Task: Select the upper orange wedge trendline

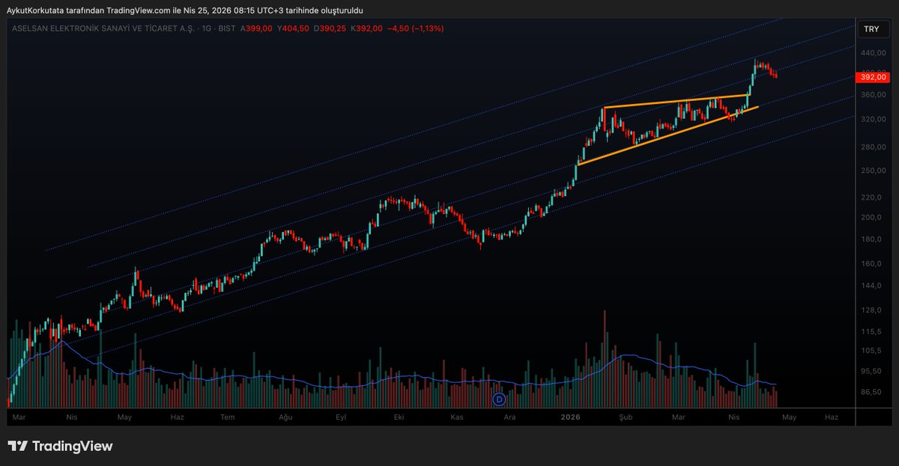Action: [676, 102]
